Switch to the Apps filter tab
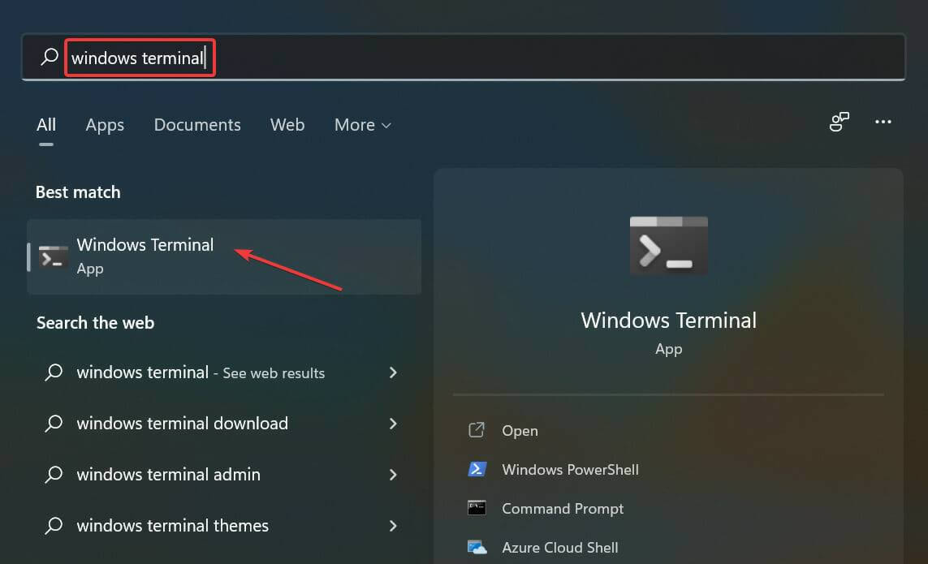 click(x=104, y=125)
